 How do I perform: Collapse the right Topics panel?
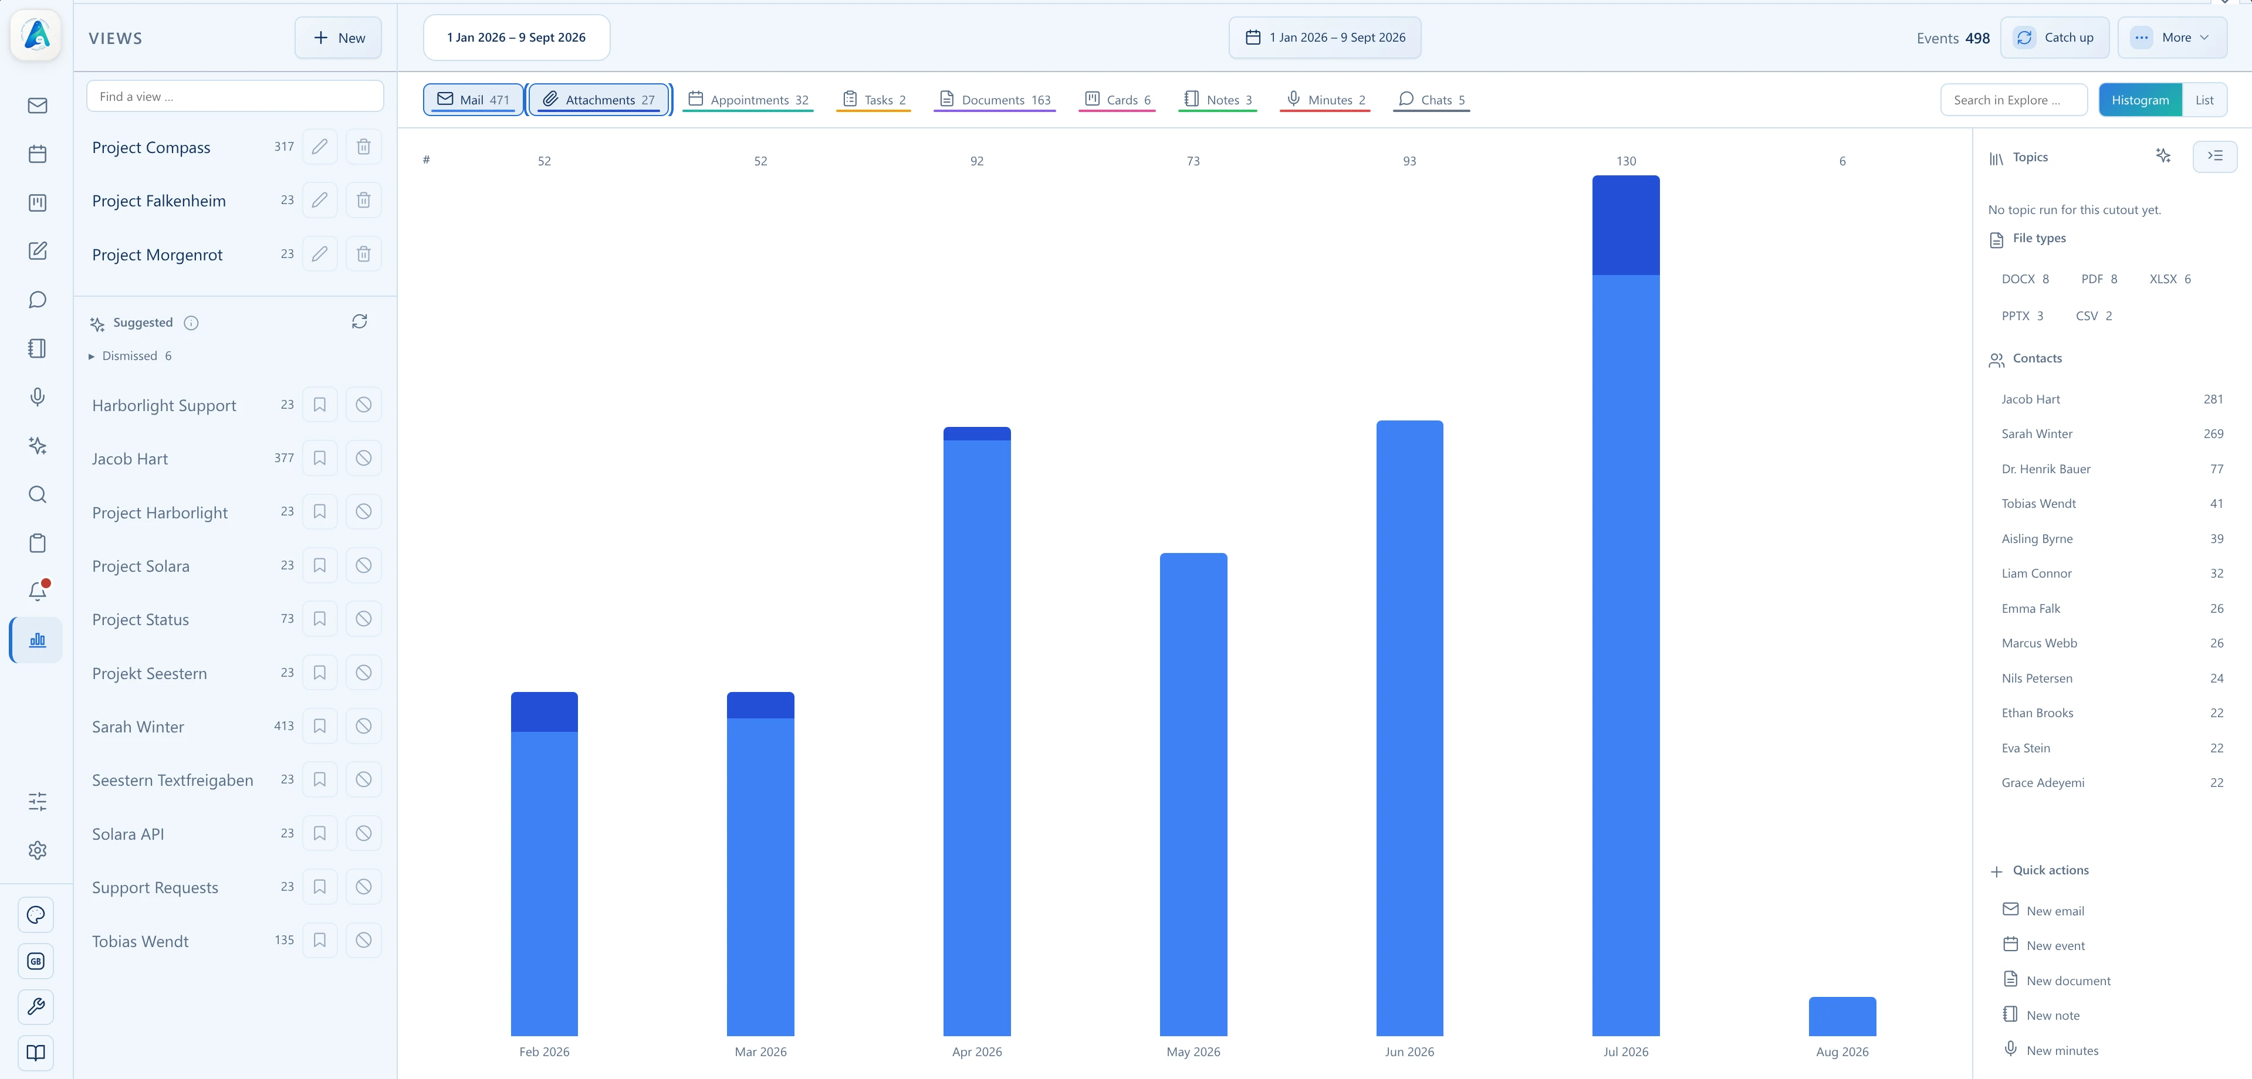click(2214, 157)
